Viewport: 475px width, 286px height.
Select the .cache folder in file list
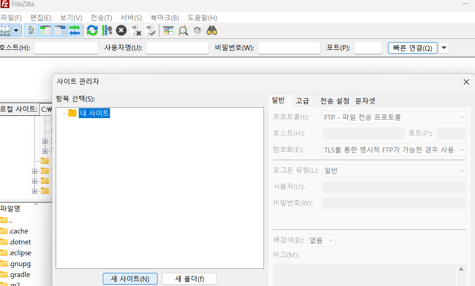click(x=19, y=231)
